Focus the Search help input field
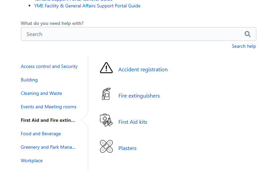The width and height of the screenshot is (276, 181). pos(139,34)
